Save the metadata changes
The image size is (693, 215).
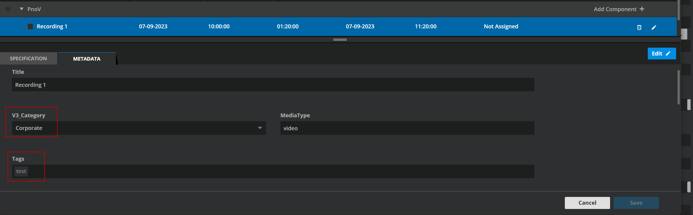point(636,203)
